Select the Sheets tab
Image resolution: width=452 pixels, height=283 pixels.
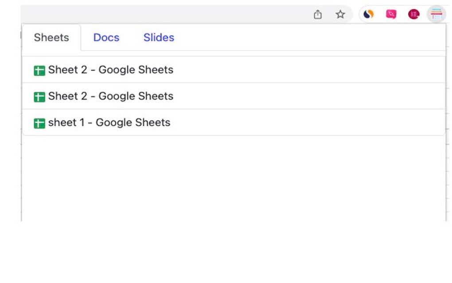[51, 37]
